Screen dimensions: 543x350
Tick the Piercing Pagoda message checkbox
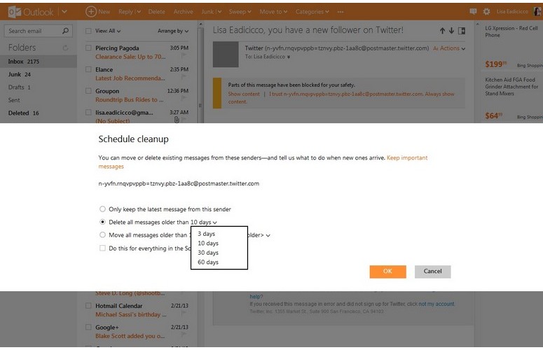(88, 48)
